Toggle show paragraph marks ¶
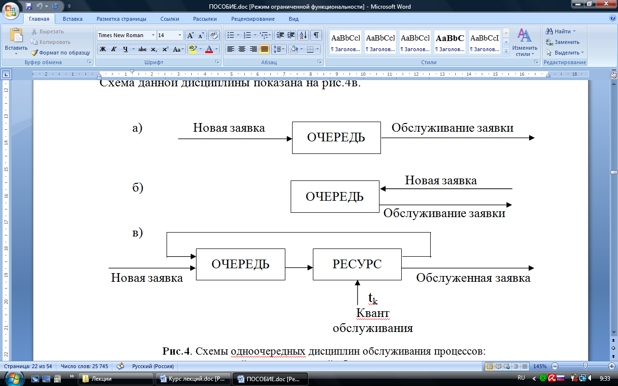The image size is (618, 386). pyautogui.click(x=316, y=35)
